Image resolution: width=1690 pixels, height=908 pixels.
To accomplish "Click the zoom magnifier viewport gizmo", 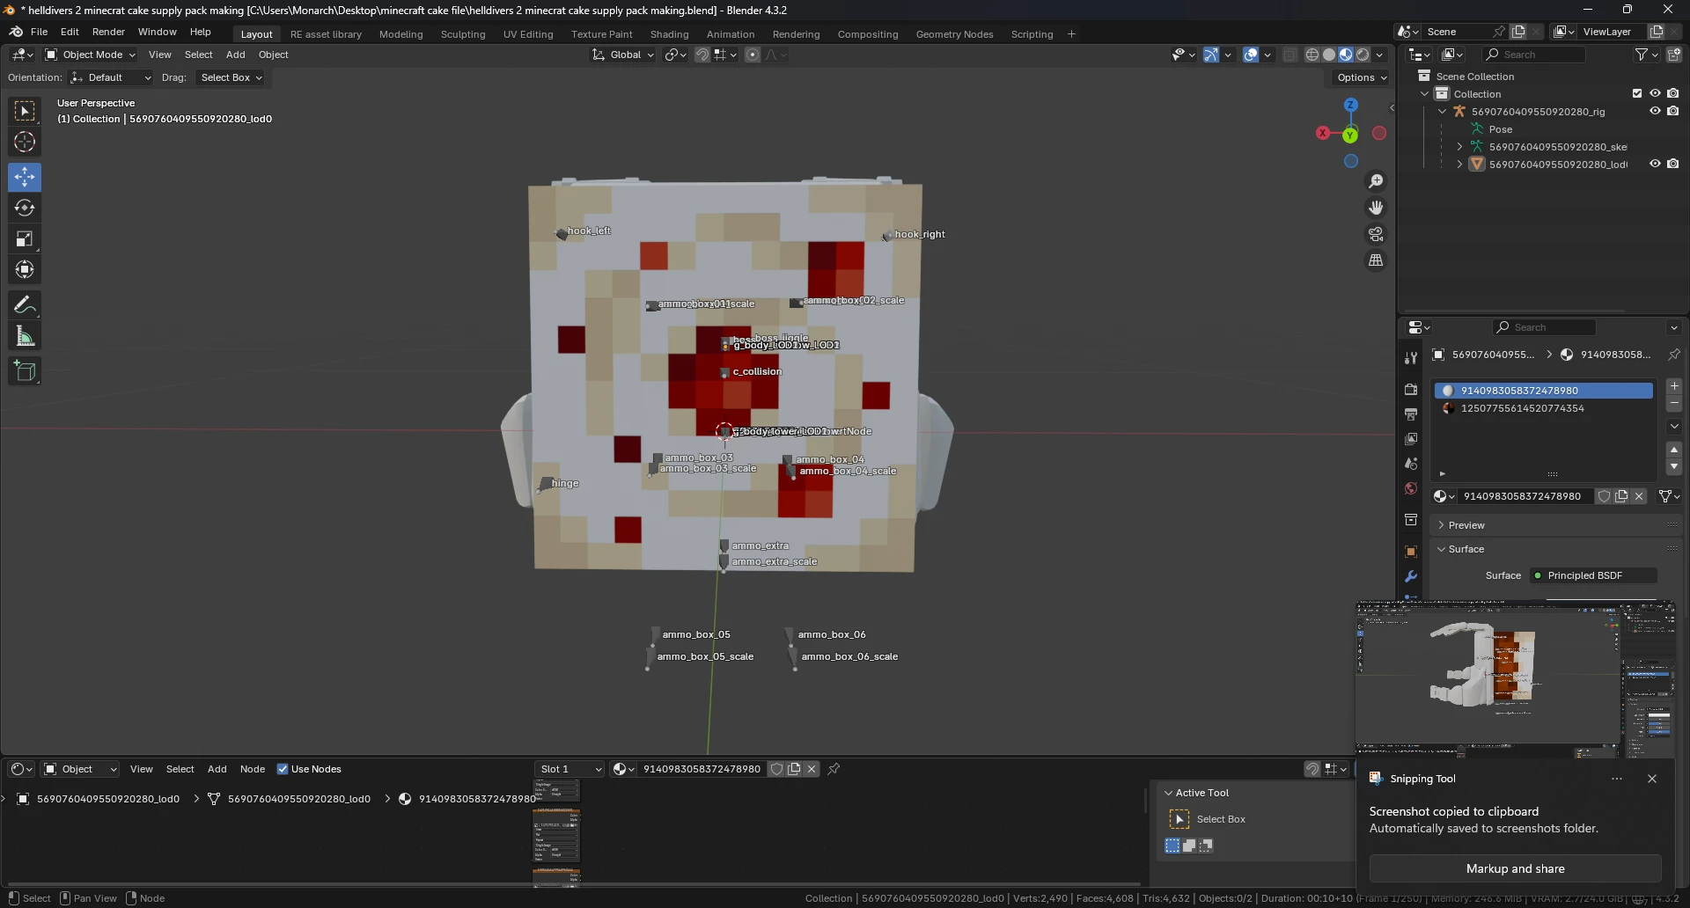I will (x=1376, y=181).
